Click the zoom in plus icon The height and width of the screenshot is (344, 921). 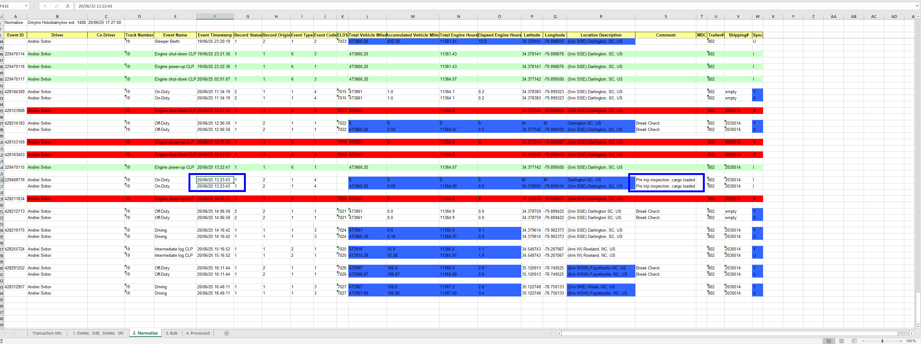pos(901,341)
